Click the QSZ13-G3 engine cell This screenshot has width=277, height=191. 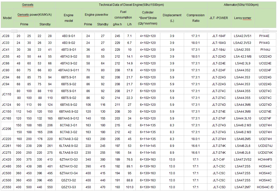(x=69, y=187)
